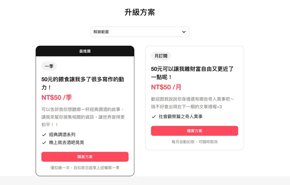Click the 財富自由 monthly plan heading
290x185 pixels.
click(192, 73)
